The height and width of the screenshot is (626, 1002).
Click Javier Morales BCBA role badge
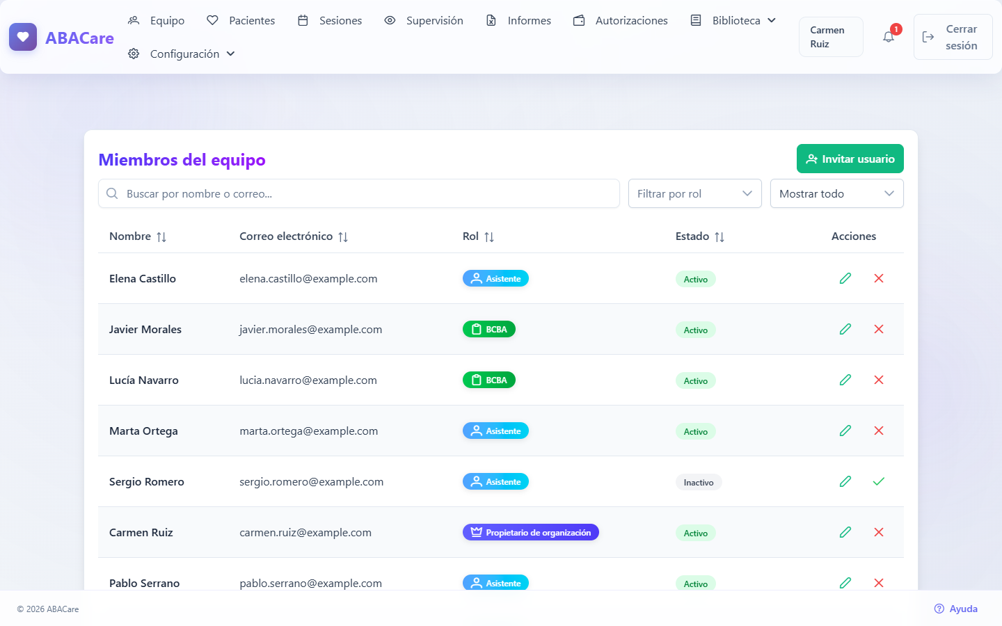pyautogui.click(x=489, y=329)
